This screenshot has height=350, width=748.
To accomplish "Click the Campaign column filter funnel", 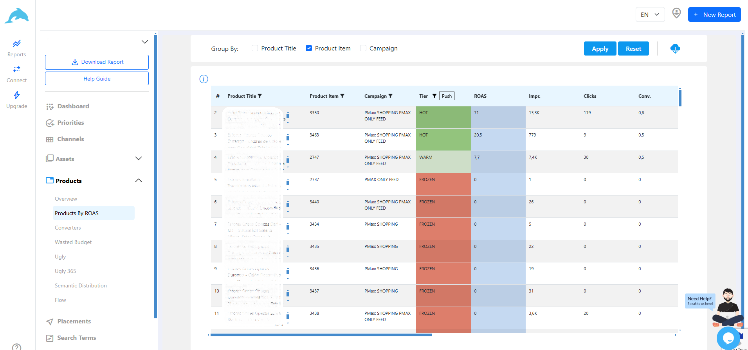I will coord(390,96).
